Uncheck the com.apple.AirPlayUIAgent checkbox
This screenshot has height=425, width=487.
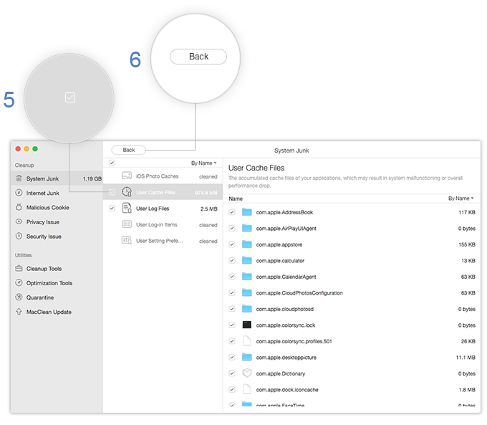pos(232,228)
